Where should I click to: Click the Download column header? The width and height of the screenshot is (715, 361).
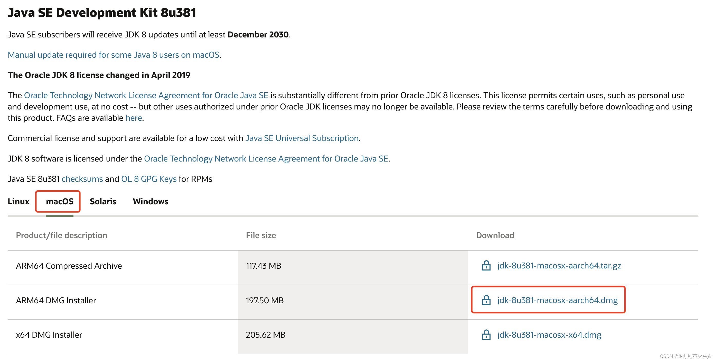point(495,235)
